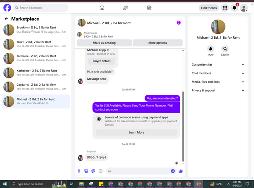Viewport: 254px width, 188px height.
Task: Click the Search Facebook field
Action: [41, 8]
